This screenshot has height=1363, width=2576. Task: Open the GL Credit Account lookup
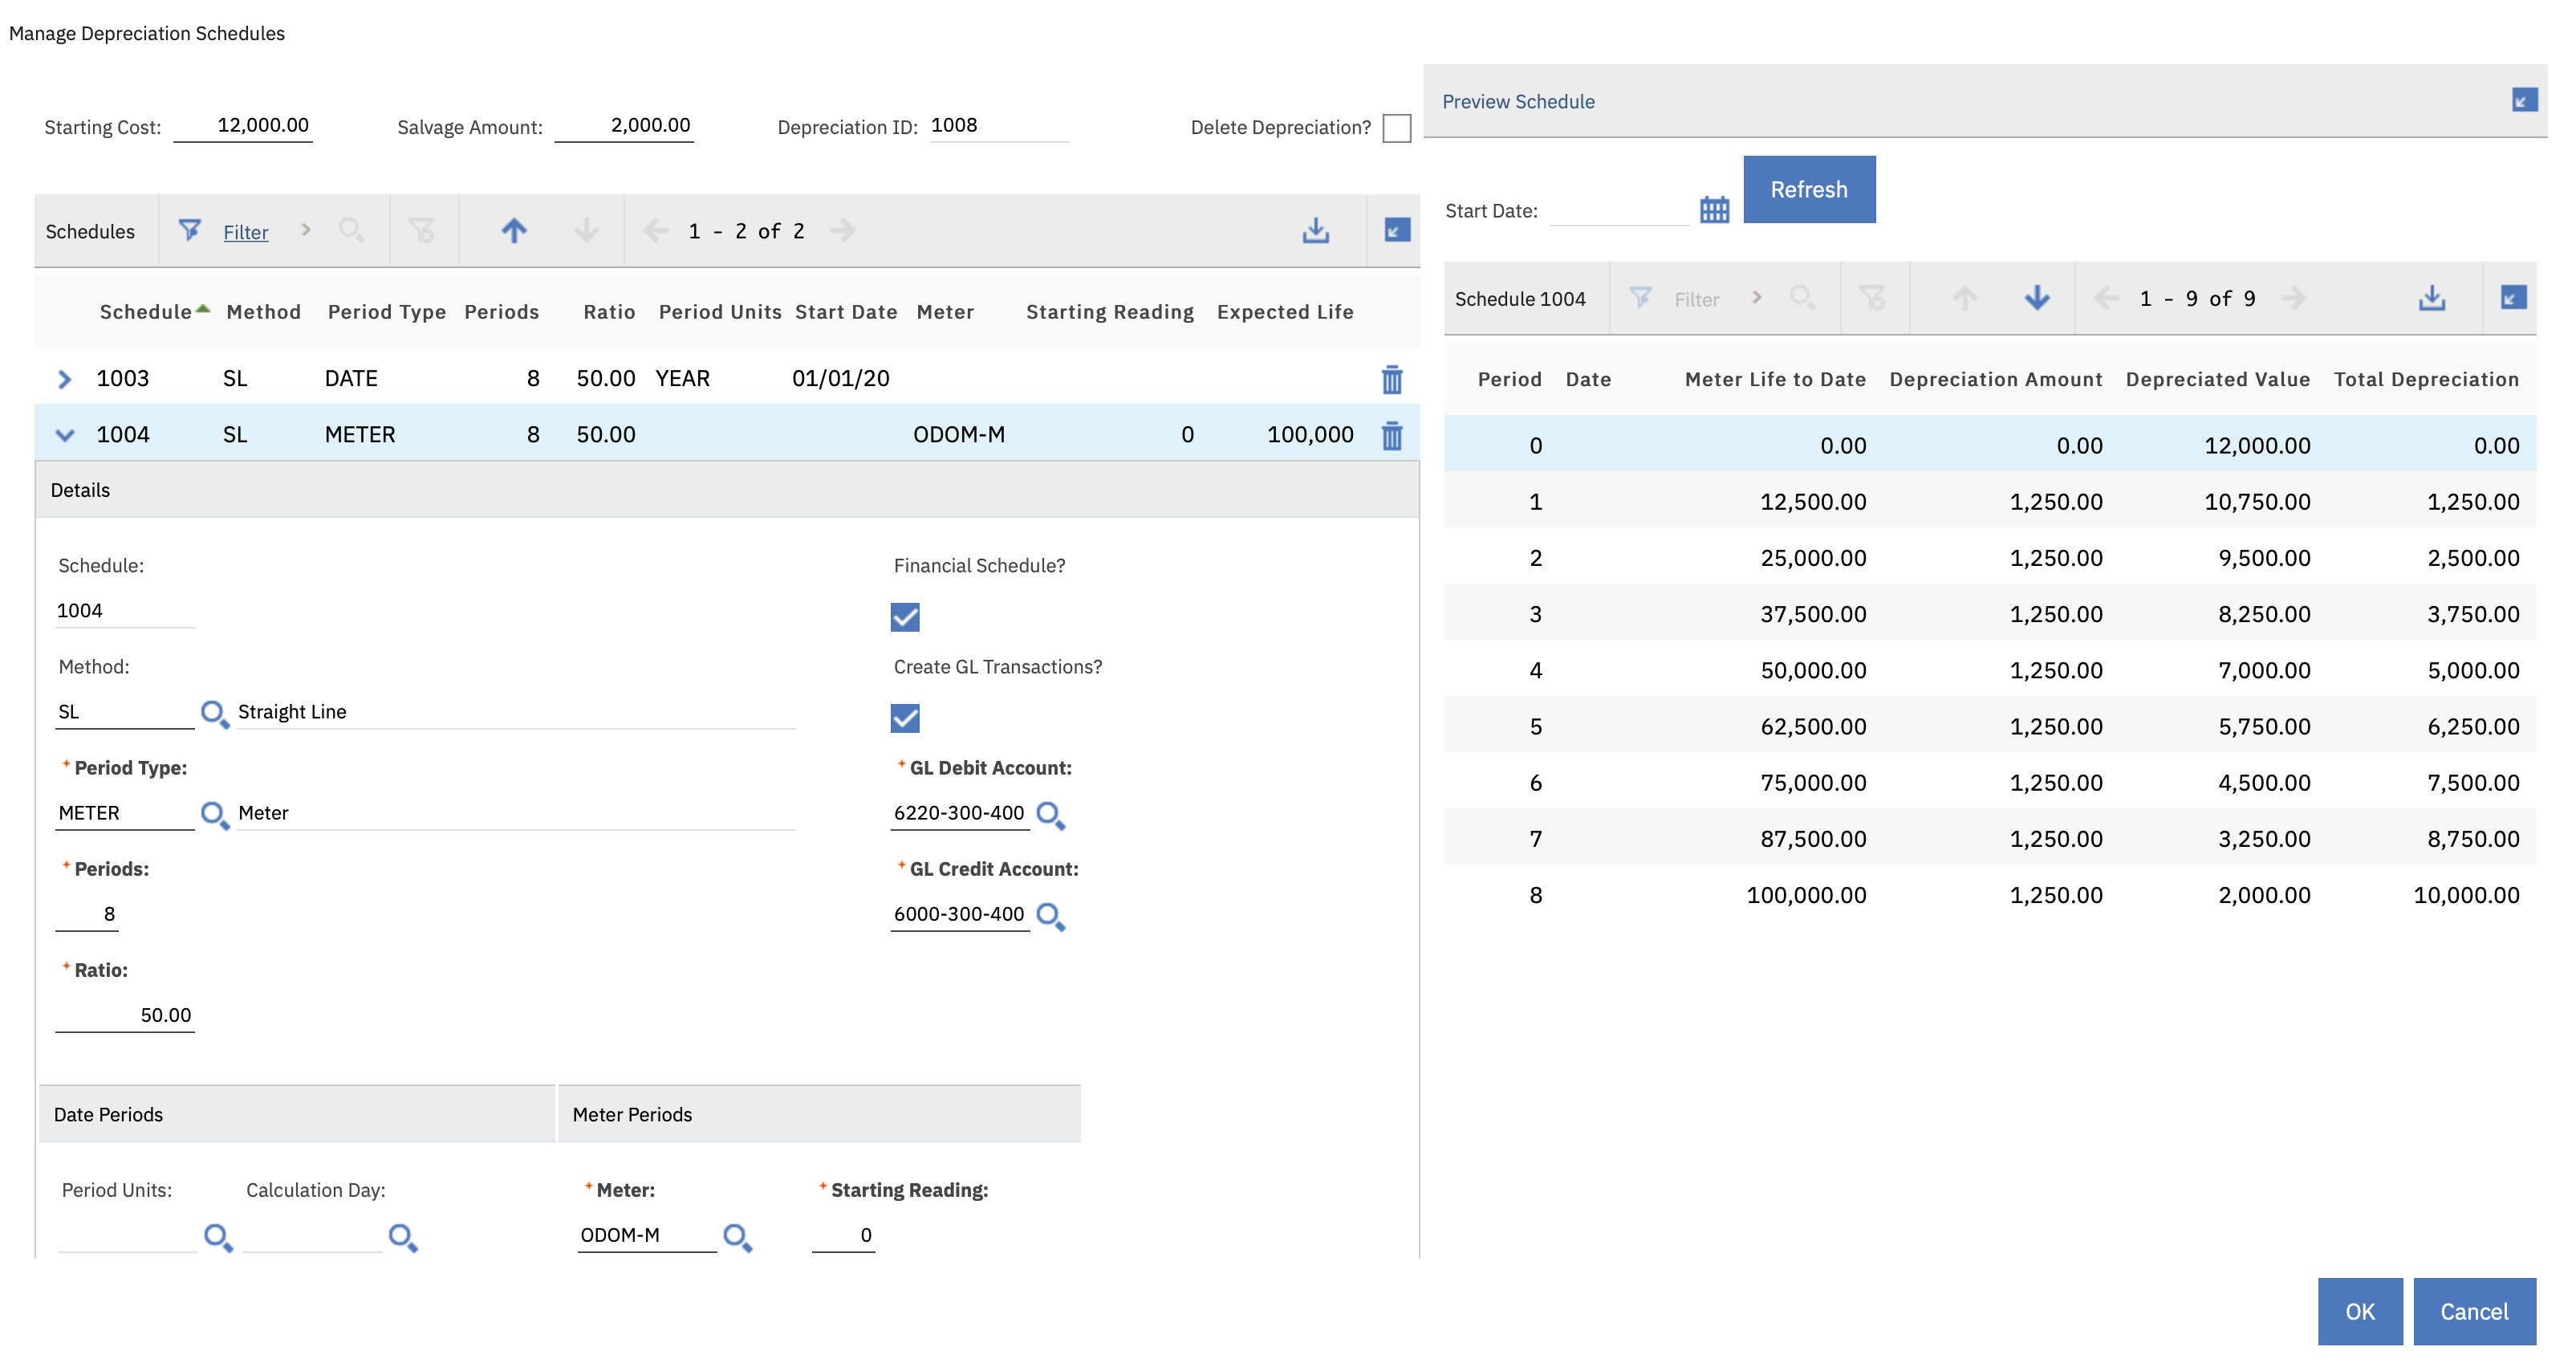pyautogui.click(x=1050, y=915)
